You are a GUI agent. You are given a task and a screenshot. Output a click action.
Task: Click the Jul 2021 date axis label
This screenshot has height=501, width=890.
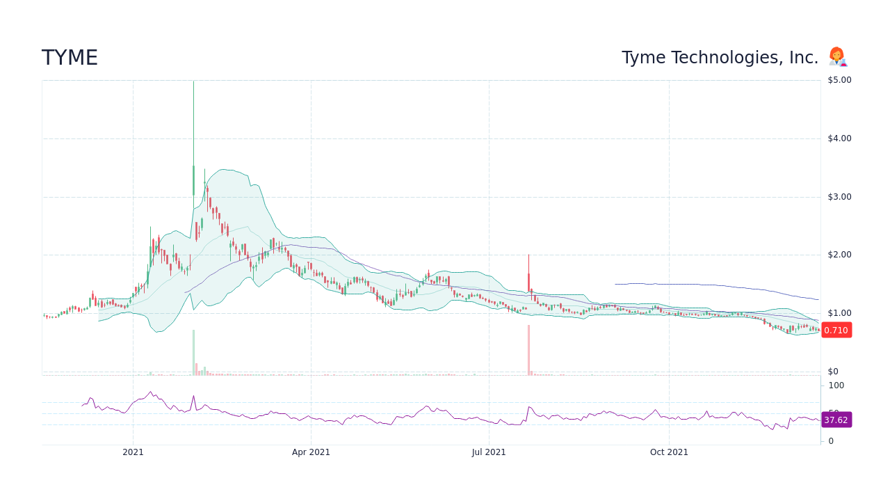(489, 452)
